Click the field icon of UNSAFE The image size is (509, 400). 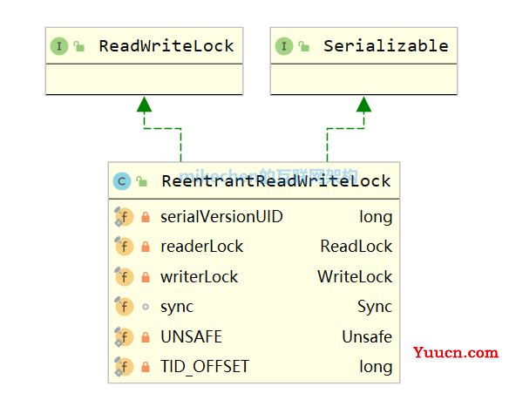point(124,336)
